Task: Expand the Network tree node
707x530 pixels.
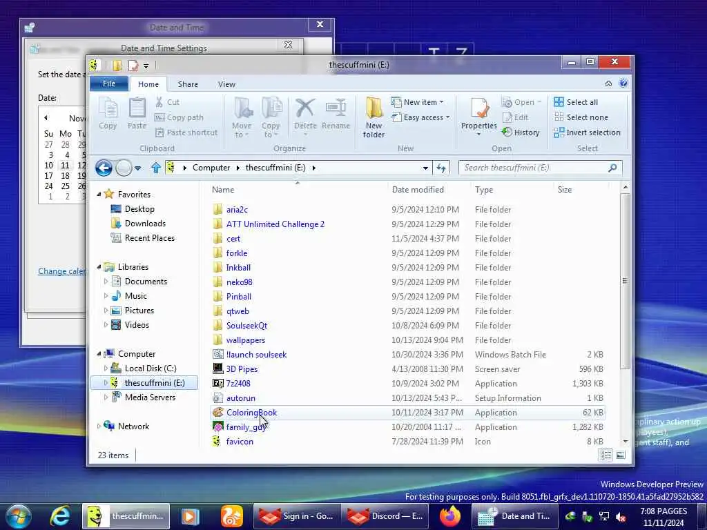Action: (x=99, y=426)
